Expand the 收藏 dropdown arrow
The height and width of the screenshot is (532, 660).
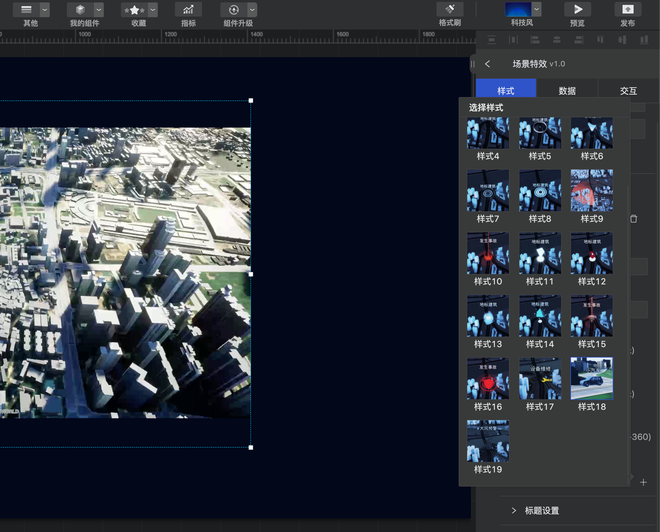(x=153, y=10)
